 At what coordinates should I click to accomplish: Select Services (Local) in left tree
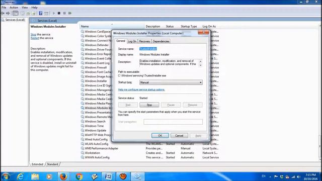[x=15, y=20]
